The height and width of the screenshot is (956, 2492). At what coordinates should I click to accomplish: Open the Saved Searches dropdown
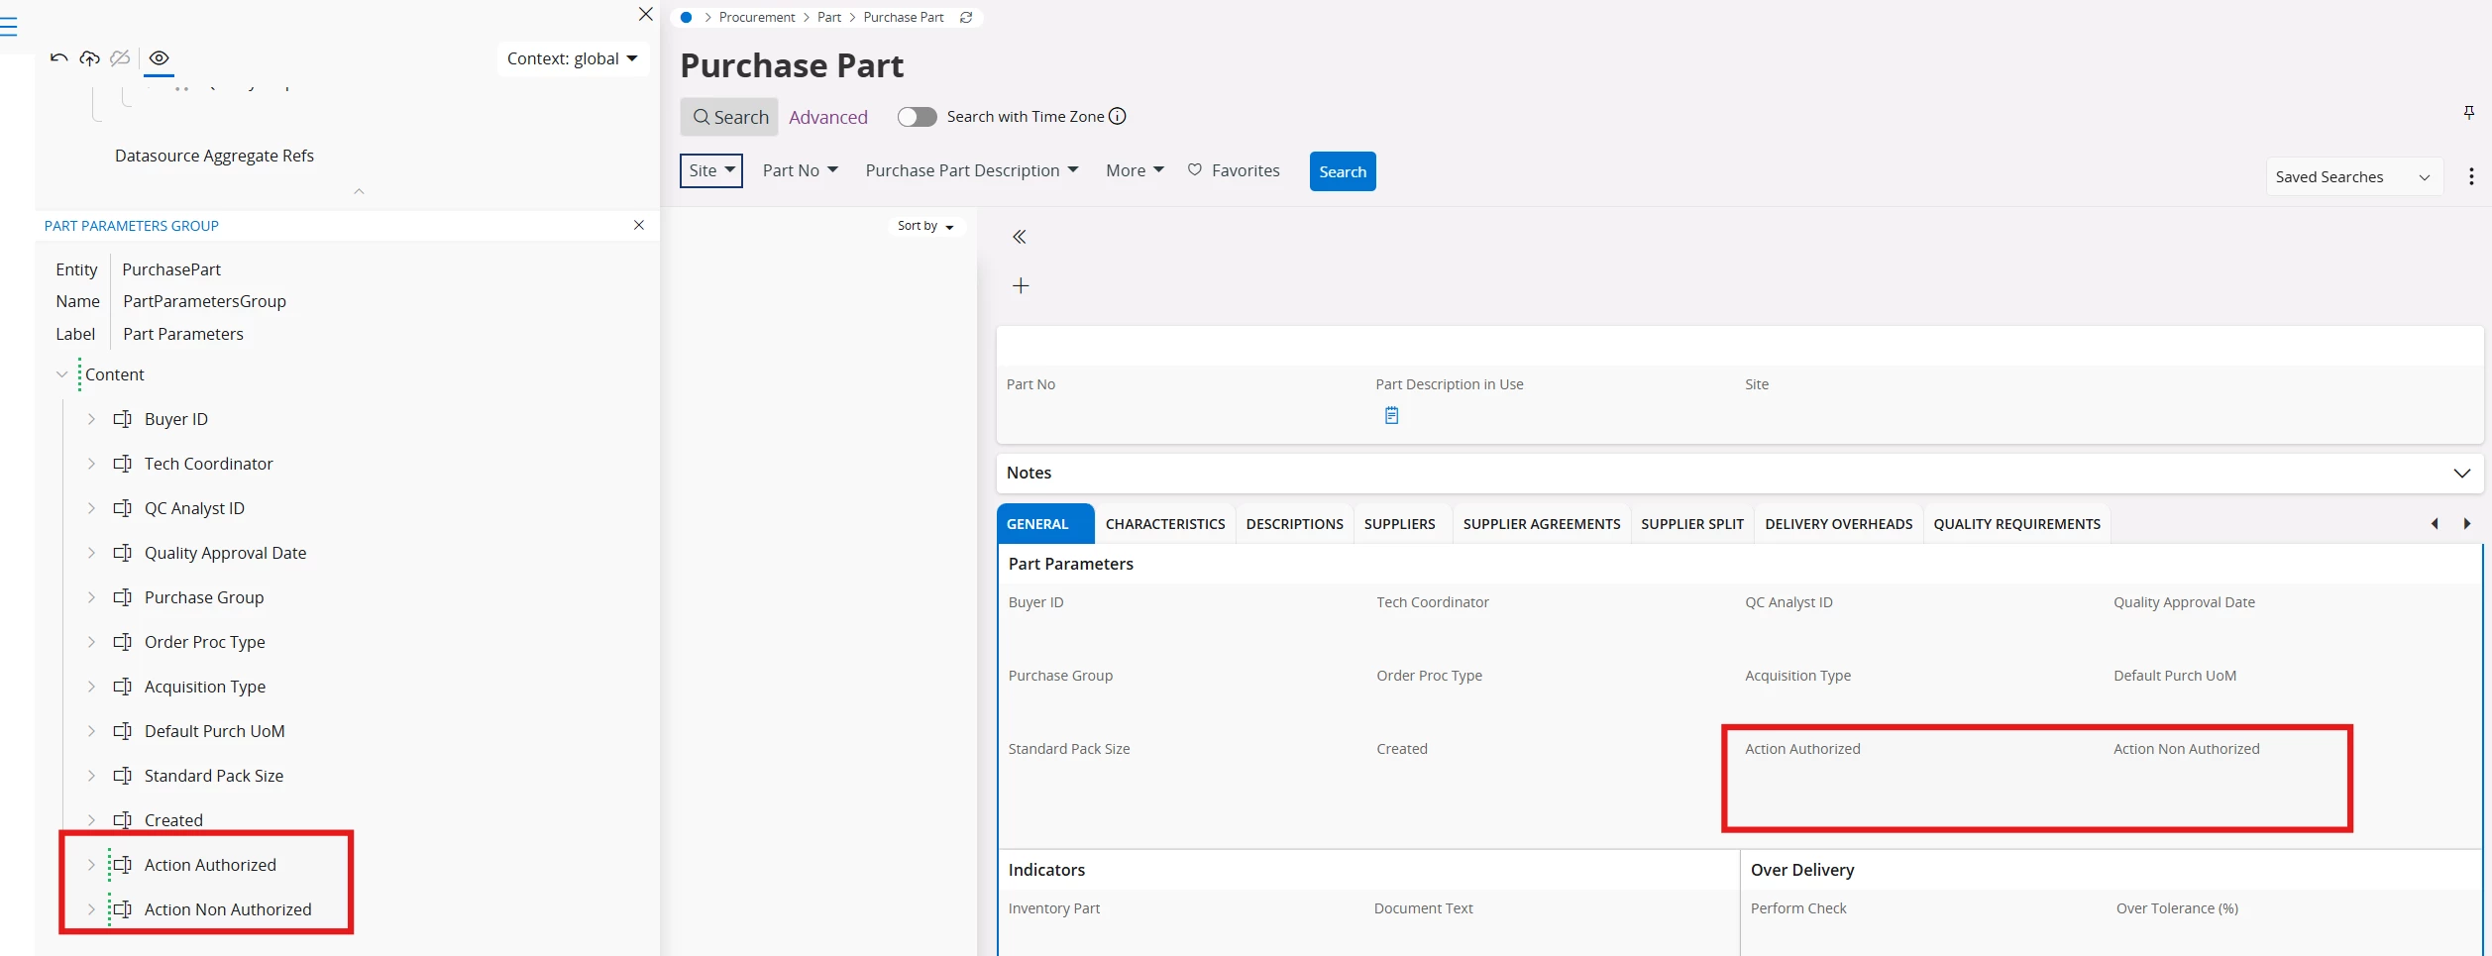(x=2351, y=177)
